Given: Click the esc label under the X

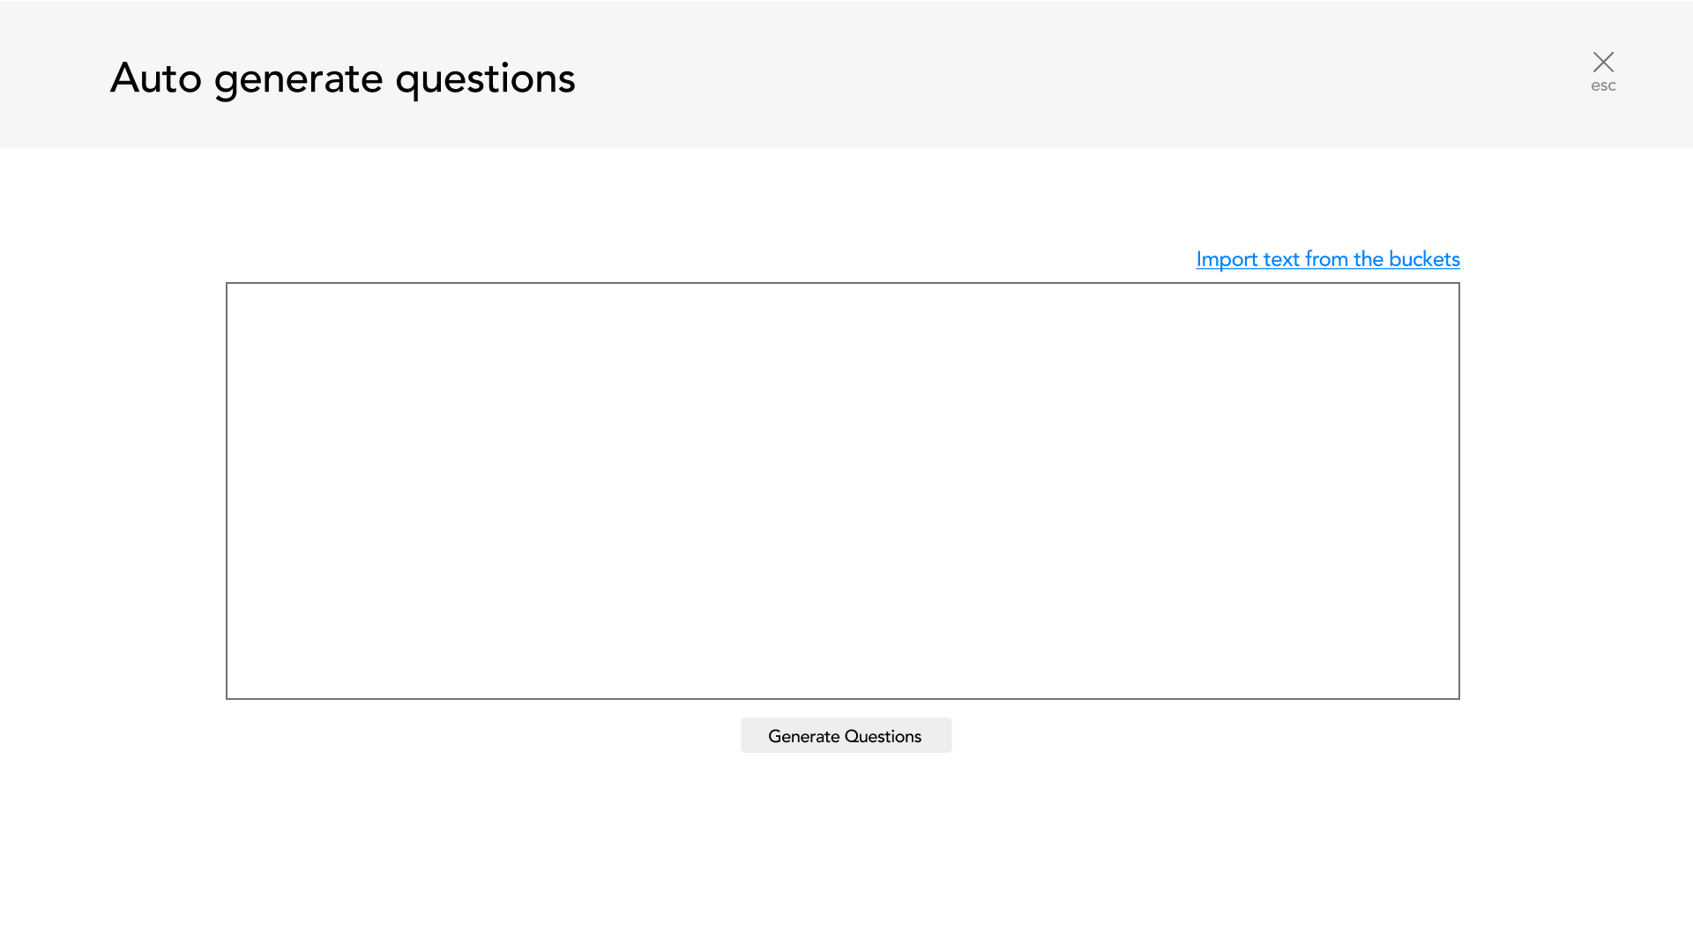Looking at the screenshot, I should tap(1603, 86).
